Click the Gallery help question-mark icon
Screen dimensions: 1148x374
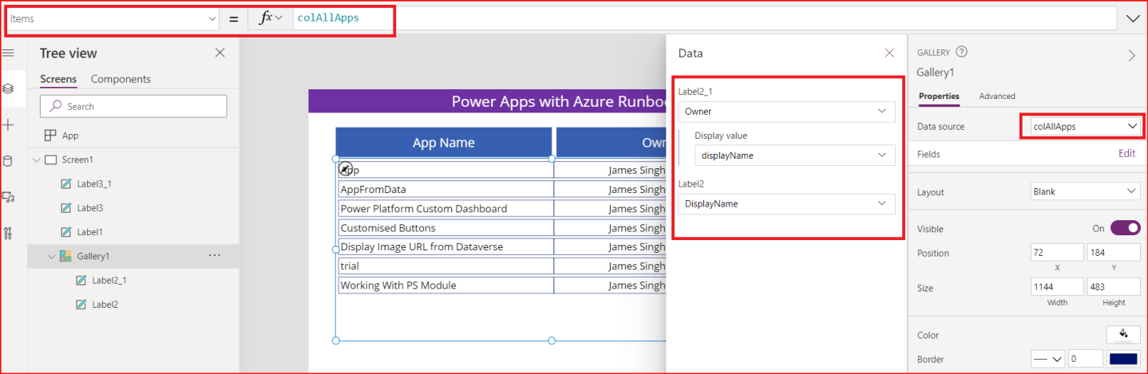(961, 52)
